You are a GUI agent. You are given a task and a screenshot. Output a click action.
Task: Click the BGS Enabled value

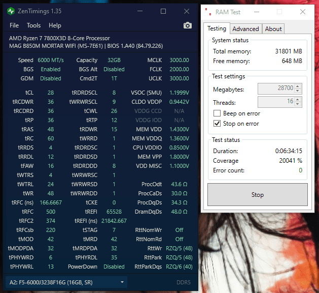[51, 69]
